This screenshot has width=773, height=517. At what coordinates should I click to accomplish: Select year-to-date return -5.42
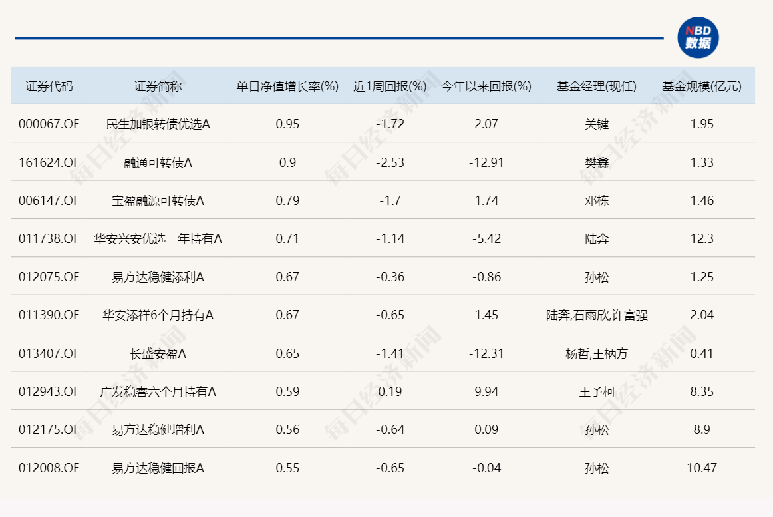(486, 238)
